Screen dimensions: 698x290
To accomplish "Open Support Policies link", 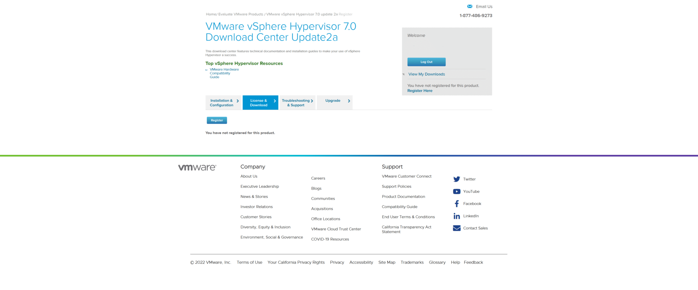I will tap(396, 187).
